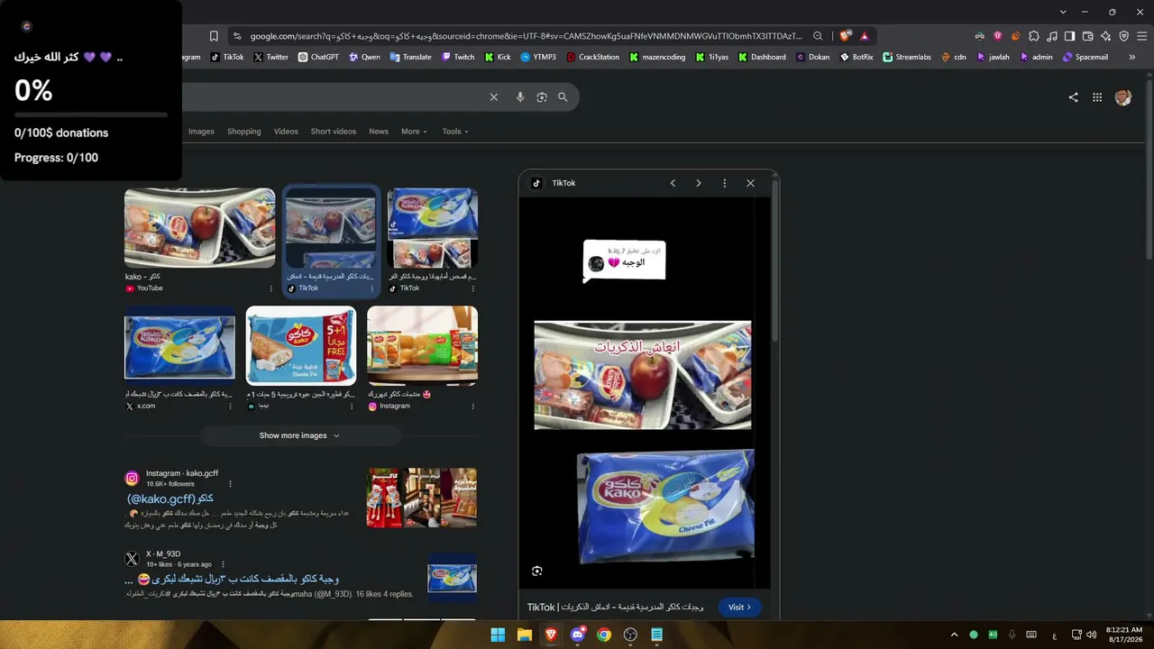
Task: Click the Brave Rewards triangle icon
Action: [864, 36]
